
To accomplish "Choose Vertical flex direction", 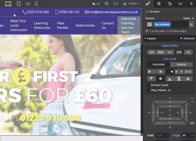I will click(x=181, y=64).
